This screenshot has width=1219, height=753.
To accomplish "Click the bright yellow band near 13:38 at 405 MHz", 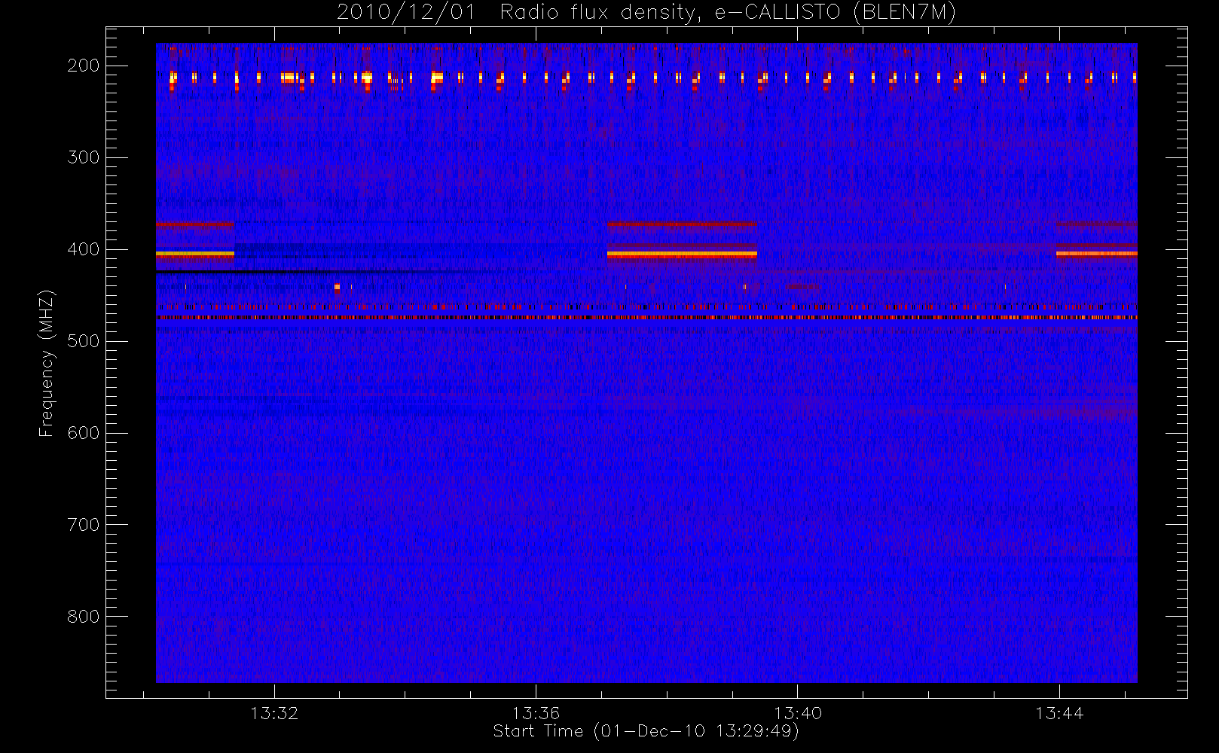I will (682, 255).
